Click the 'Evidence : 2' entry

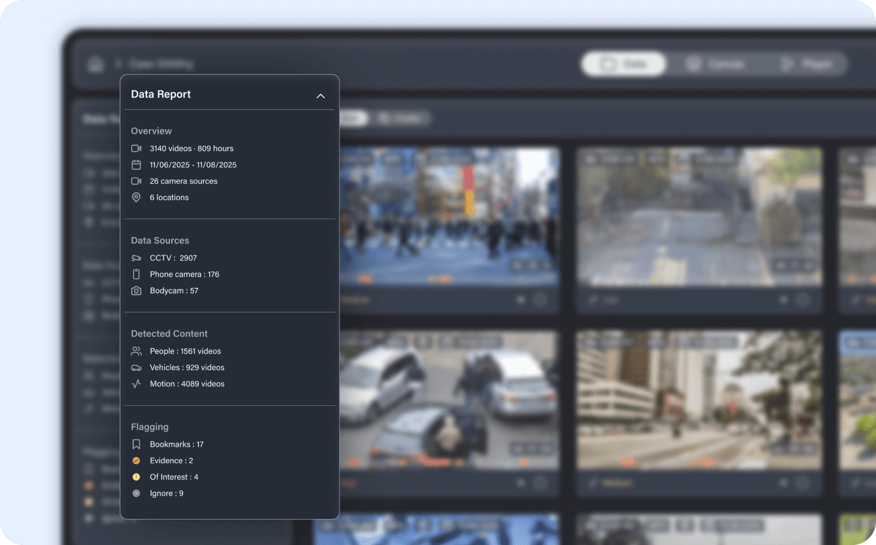(x=171, y=461)
